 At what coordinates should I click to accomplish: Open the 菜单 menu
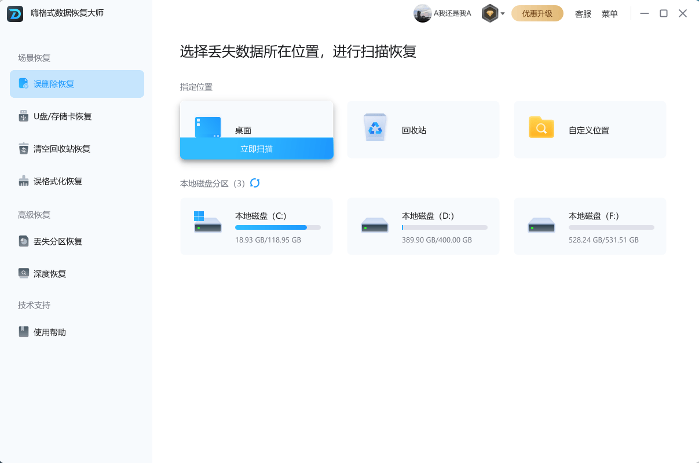[610, 14]
